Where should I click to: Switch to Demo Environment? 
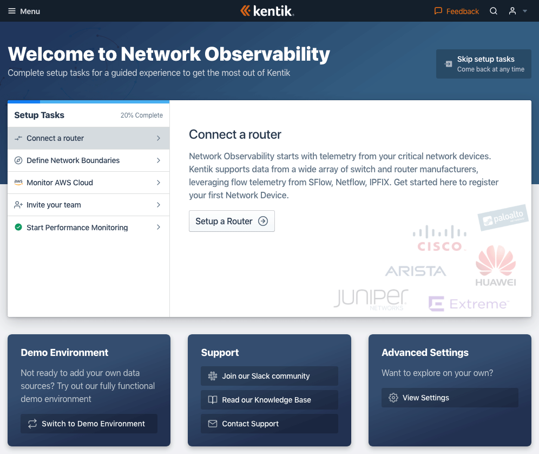point(89,424)
